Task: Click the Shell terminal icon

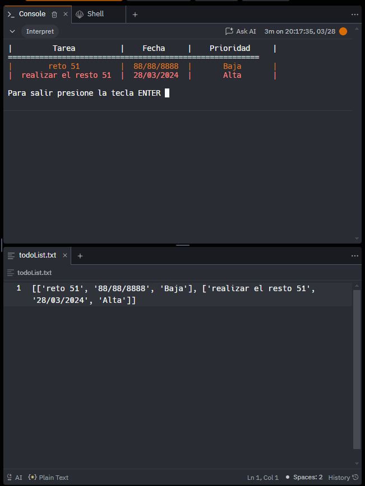Action: coord(79,14)
